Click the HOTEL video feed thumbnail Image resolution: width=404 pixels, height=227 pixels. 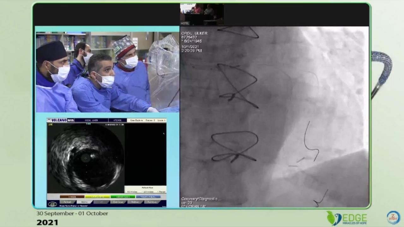point(202,14)
